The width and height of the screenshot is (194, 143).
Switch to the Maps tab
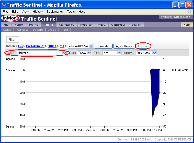pyautogui.click(x=101, y=25)
